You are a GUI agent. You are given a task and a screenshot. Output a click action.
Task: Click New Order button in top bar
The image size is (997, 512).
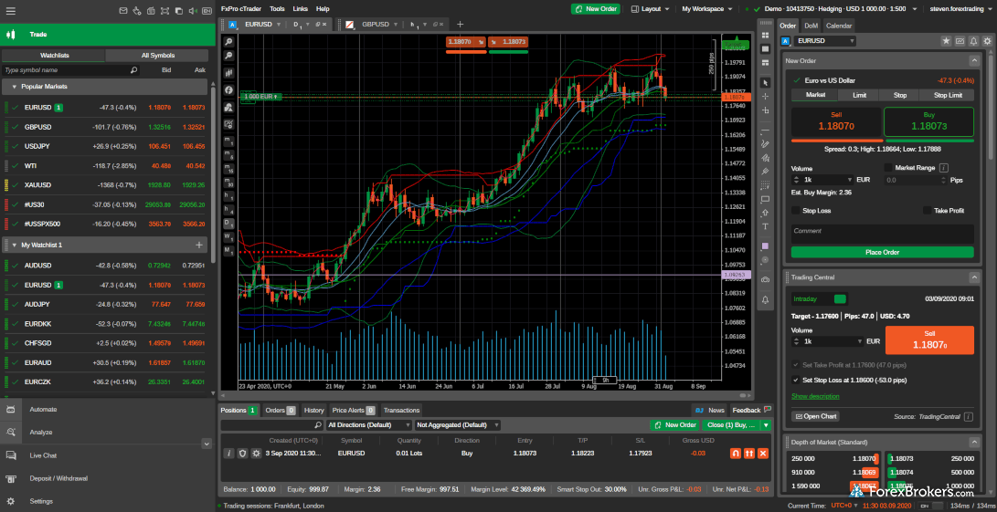[x=594, y=9]
